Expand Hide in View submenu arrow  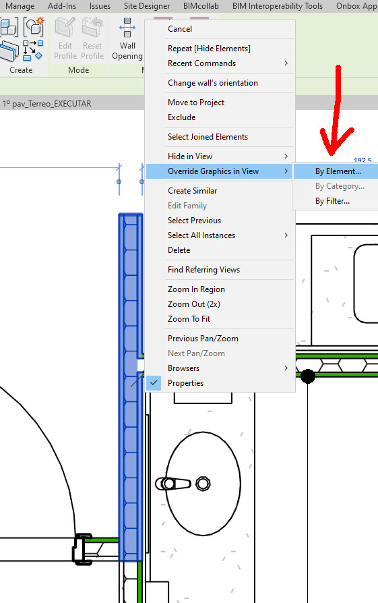[x=286, y=156]
